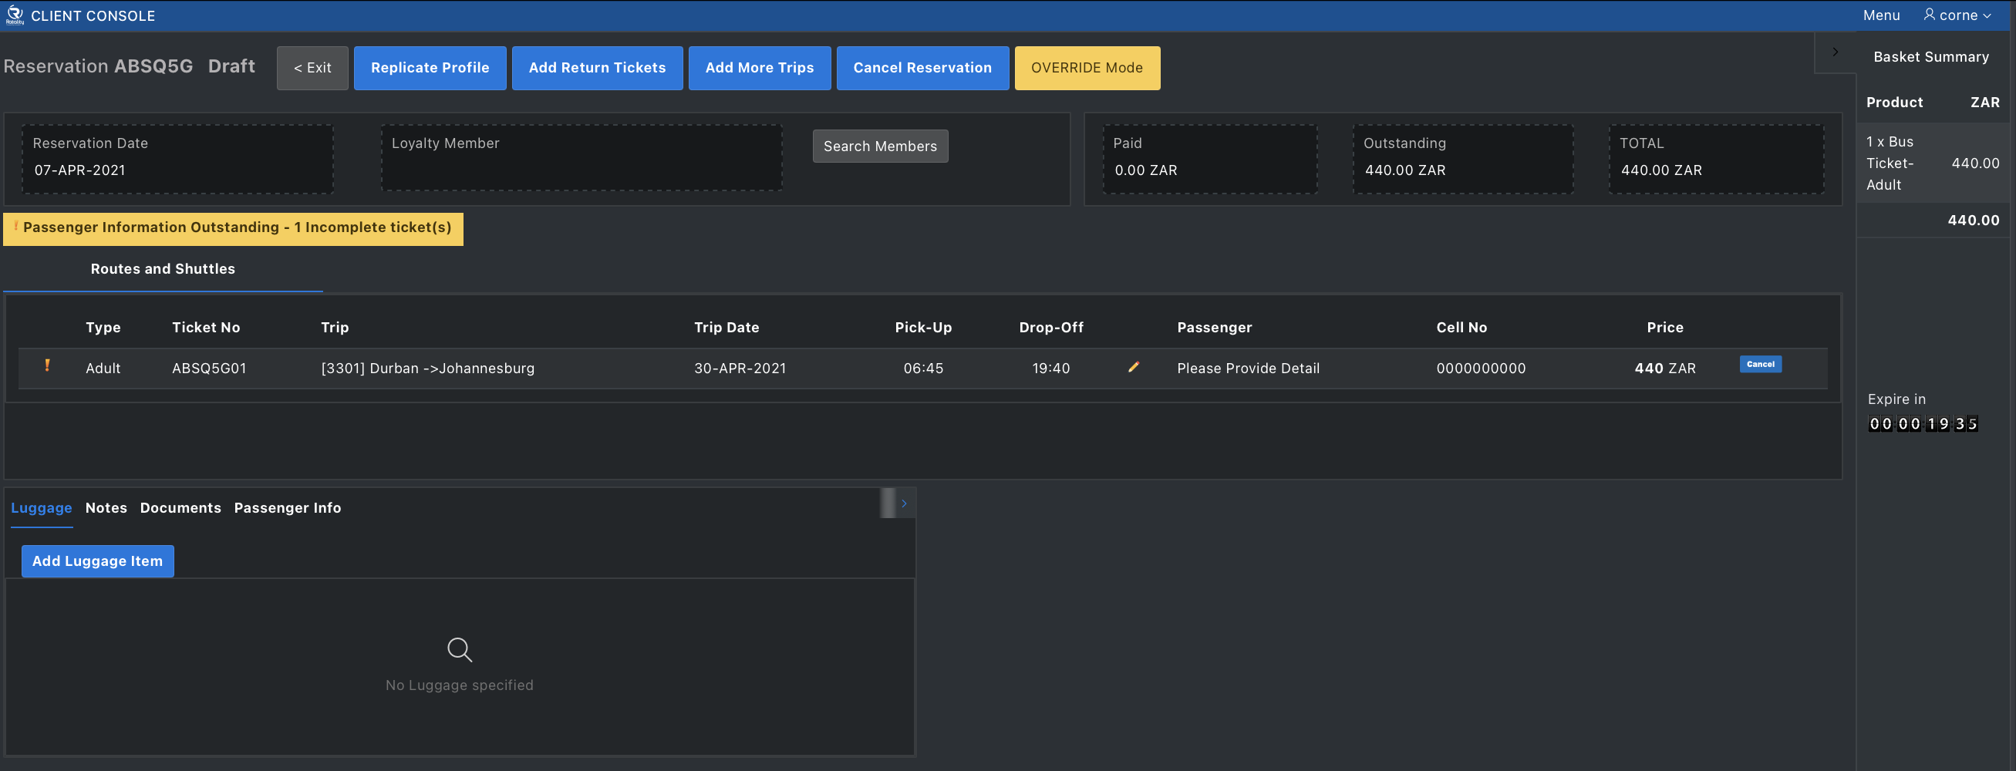The width and height of the screenshot is (2016, 771).
Task: Click Add More Trips button
Action: tap(759, 68)
